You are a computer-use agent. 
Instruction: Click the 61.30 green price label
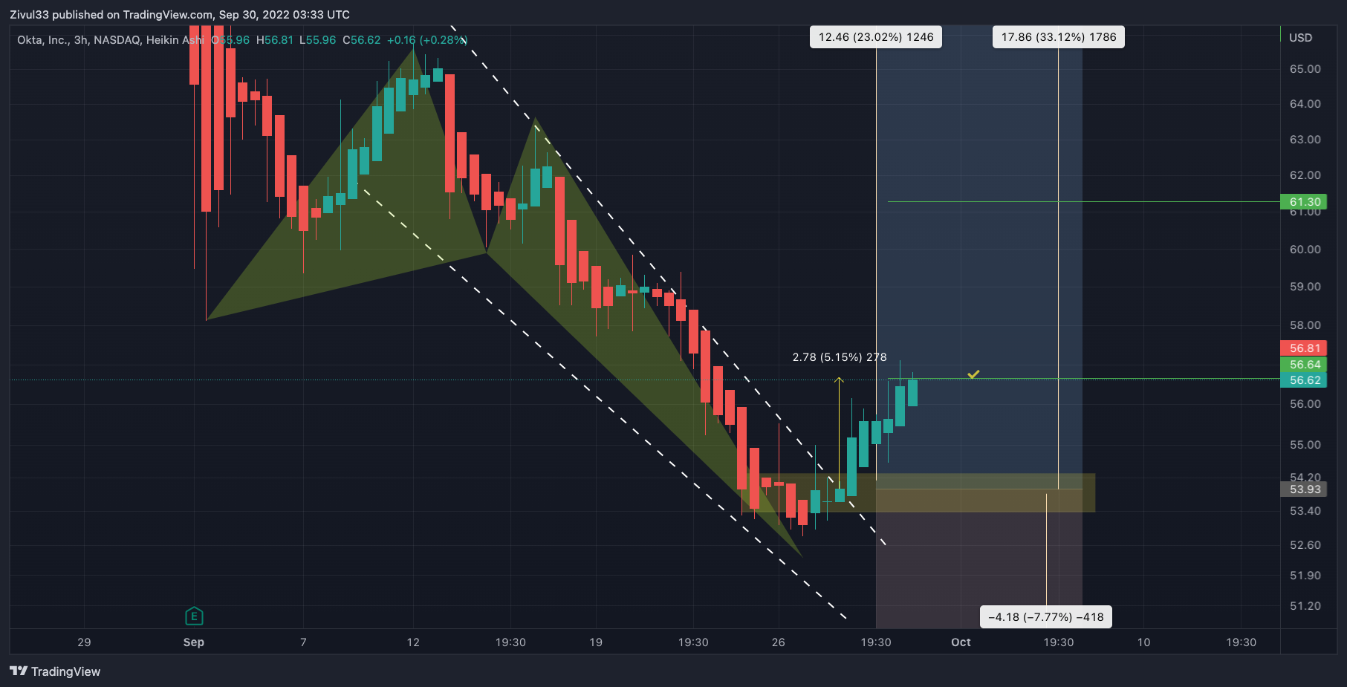click(1305, 201)
